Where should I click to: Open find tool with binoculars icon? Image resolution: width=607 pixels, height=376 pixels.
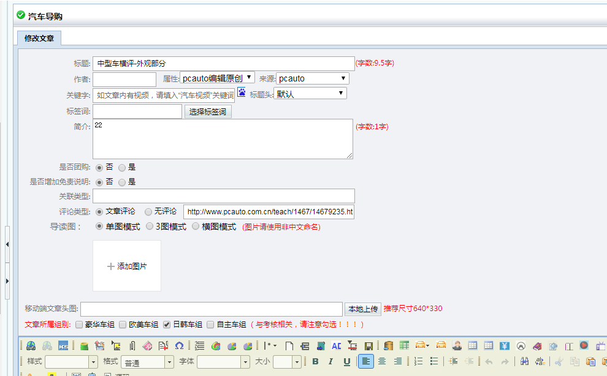point(524,361)
